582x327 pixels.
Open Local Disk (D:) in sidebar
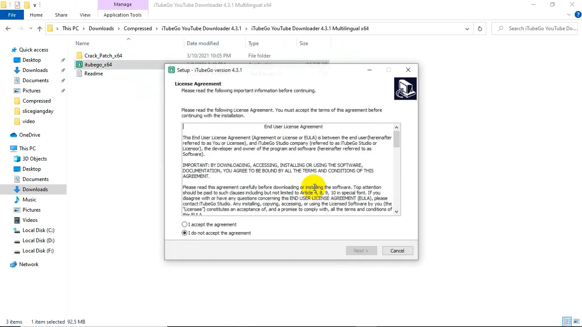38,241
